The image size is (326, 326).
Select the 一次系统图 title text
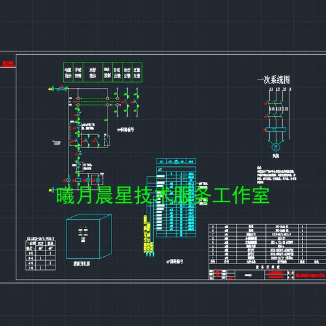point(274,80)
